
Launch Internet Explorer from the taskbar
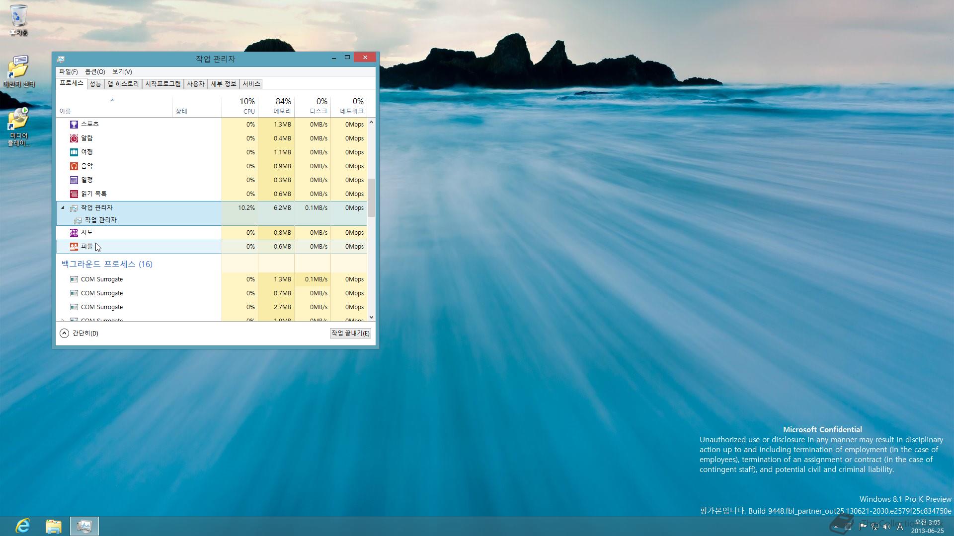click(23, 526)
